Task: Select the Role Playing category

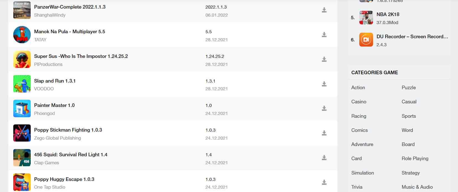Action: pyautogui.click(x=415, y=158)
